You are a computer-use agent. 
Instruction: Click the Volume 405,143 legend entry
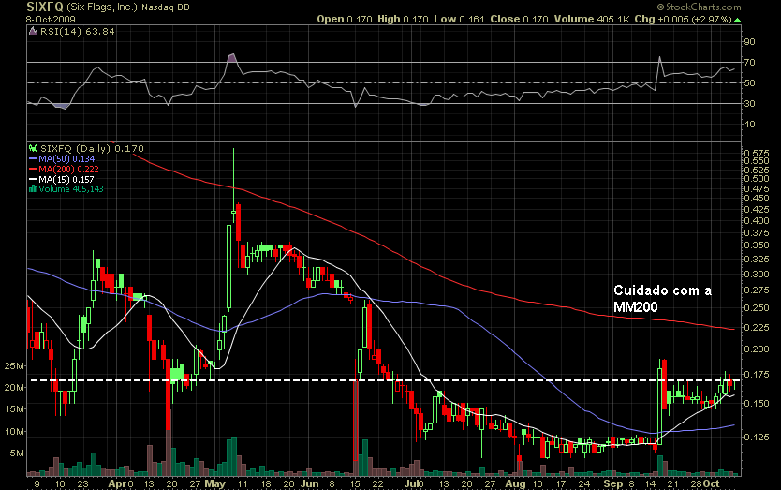(71, 189)
